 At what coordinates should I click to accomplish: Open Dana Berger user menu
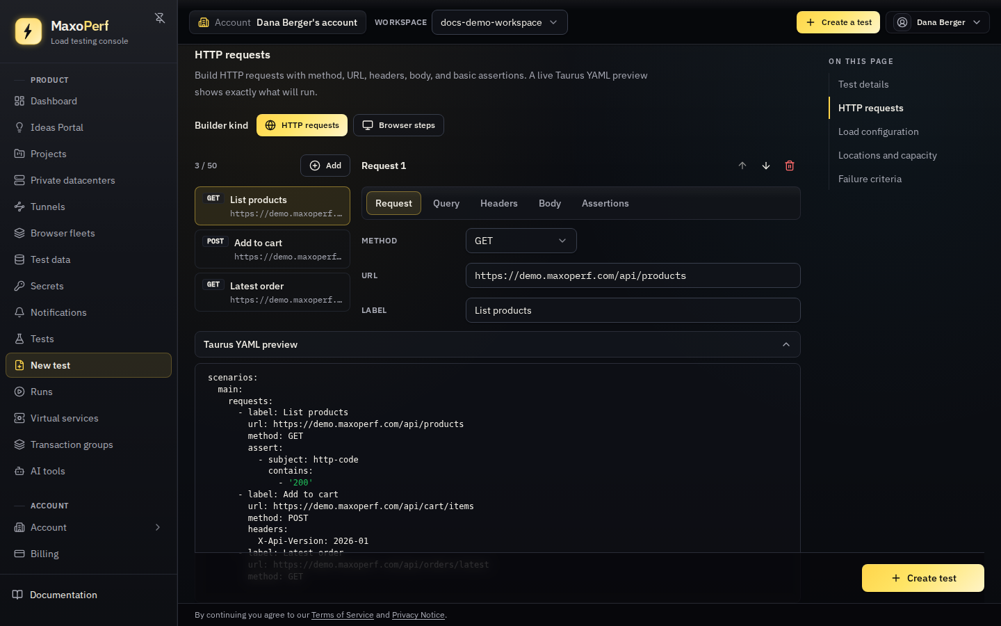[937, 22]
